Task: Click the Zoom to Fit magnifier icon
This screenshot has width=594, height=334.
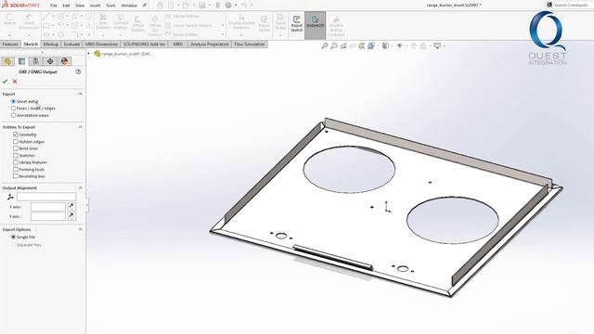Action: [x=325, y=45]
